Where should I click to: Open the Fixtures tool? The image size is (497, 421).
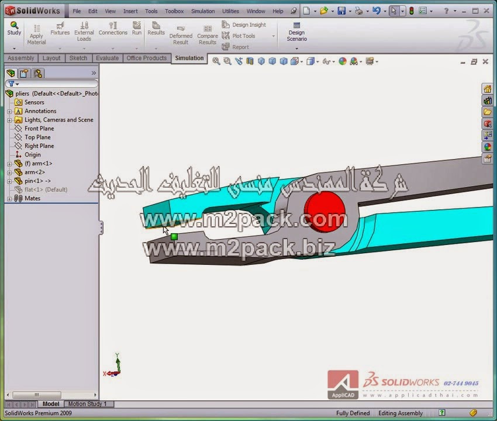coord(60,28)
